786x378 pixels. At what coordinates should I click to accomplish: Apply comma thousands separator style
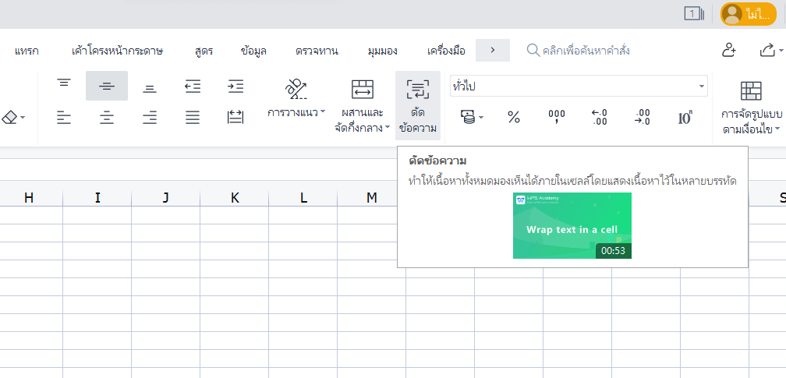point(557,118)
